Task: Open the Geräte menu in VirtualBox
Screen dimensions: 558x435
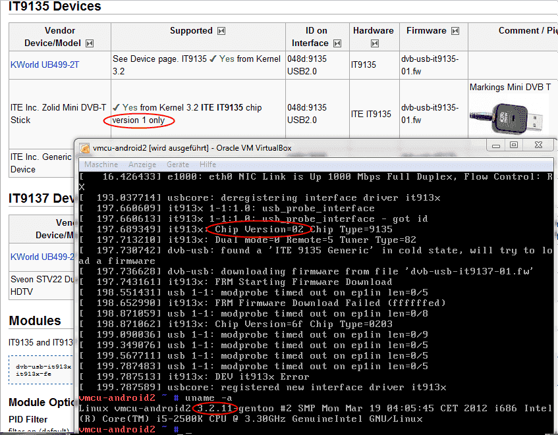Action: tap(178, 165)
